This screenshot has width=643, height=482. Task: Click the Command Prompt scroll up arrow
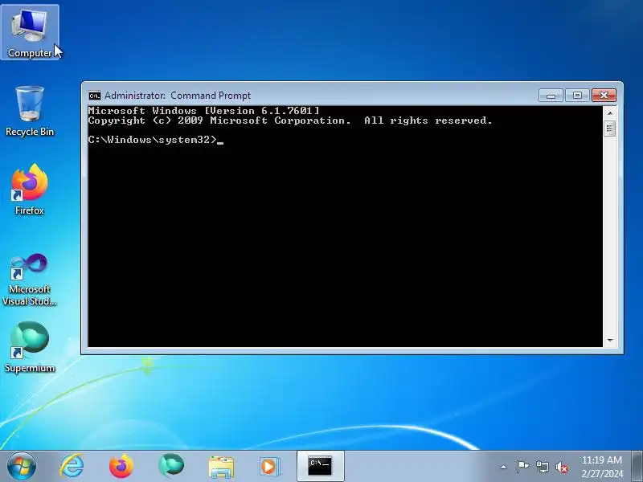coord(610,112)
